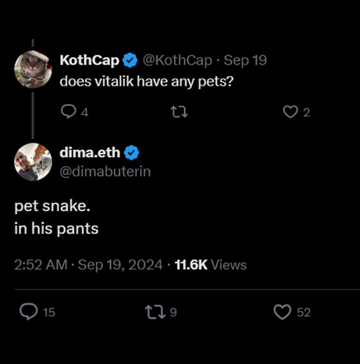This screenshot has height=364, width=360.
Task: Open dima.eth's profile picture
Action: coord(33,162)
